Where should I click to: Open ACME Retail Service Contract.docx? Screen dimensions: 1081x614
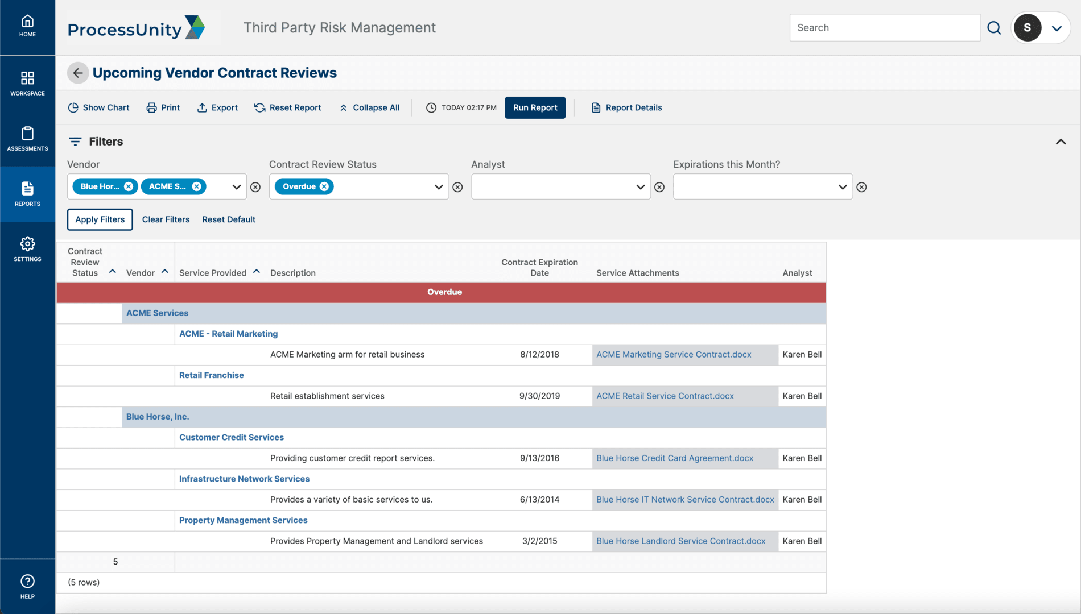665,396
